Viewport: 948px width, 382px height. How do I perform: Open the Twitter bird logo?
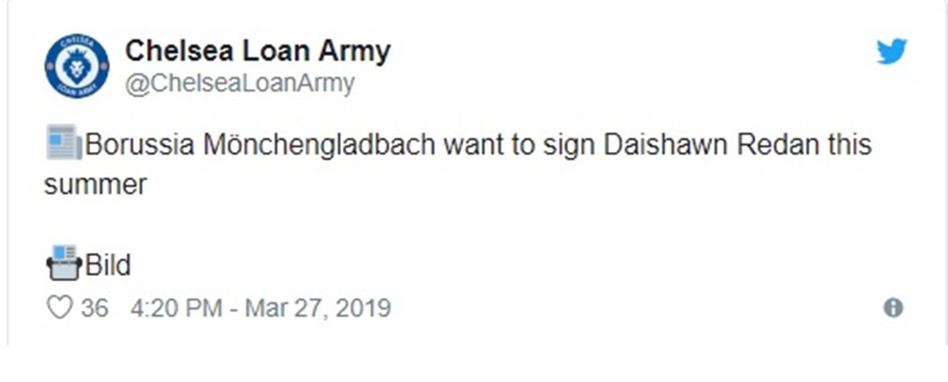891,53
